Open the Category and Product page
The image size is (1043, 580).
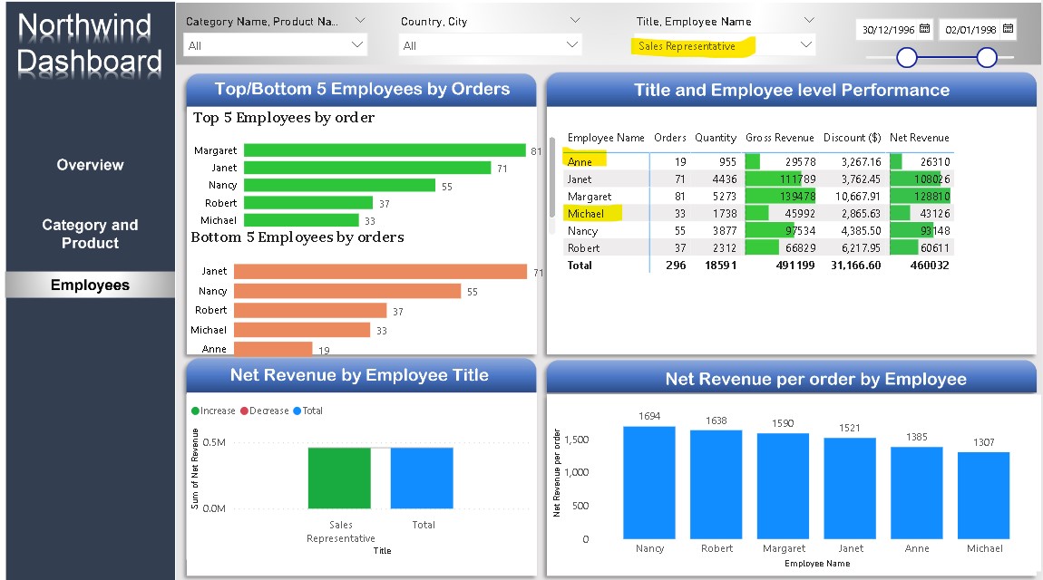tap(90, 234)
